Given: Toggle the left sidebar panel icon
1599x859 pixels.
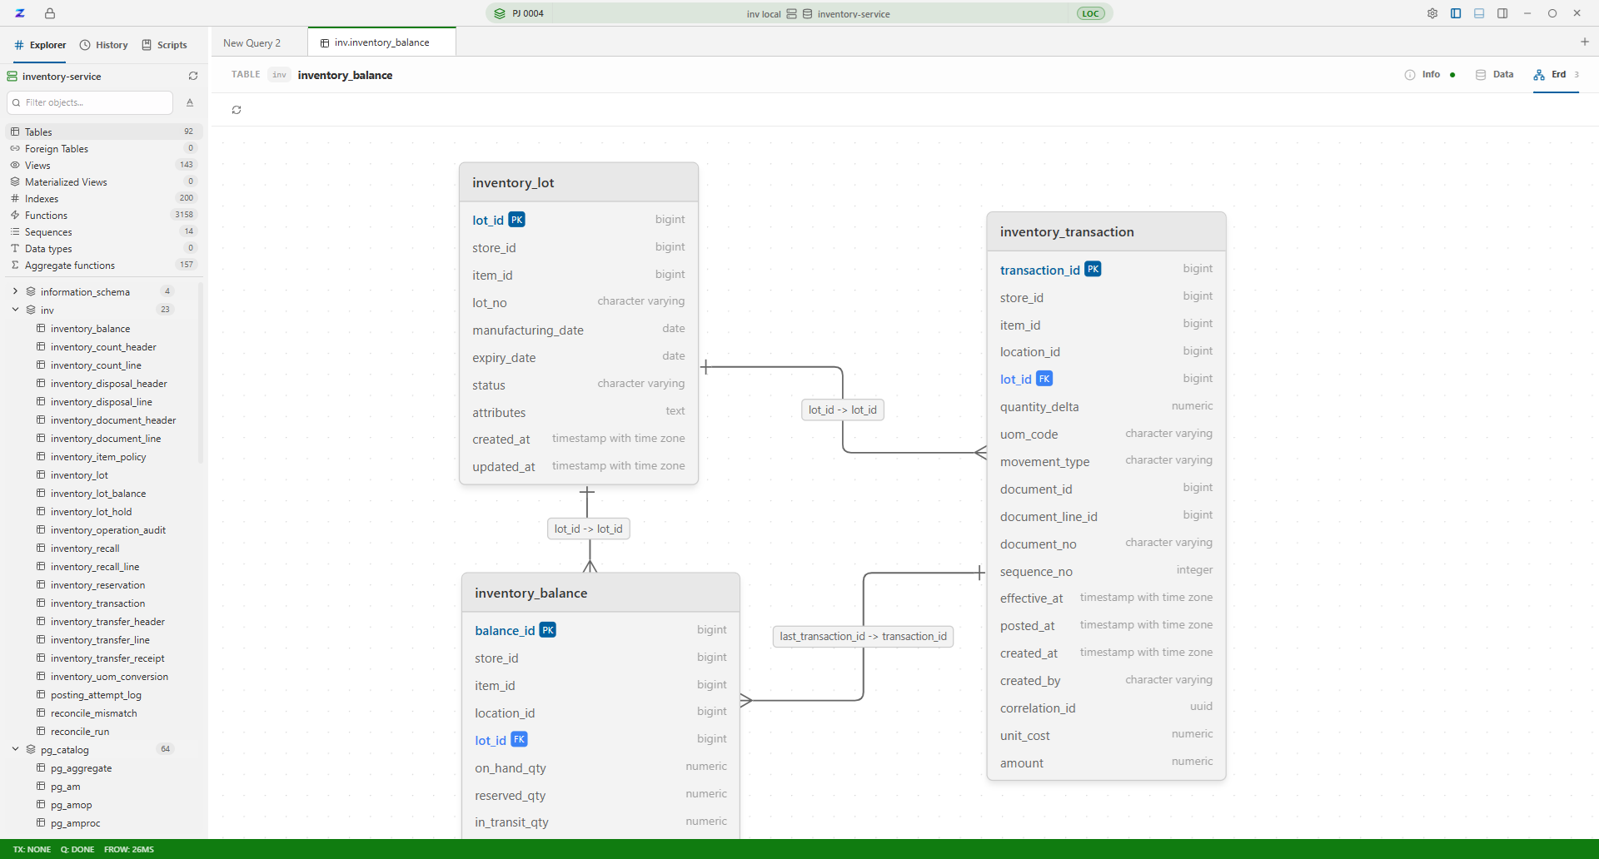Looking at the screenshot, I should [x=1456, y=13].
